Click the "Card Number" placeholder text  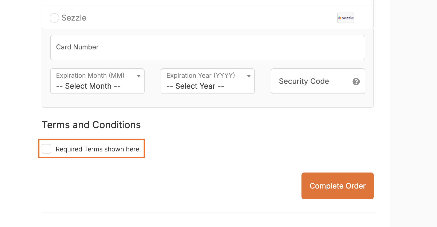coord(77,47)
